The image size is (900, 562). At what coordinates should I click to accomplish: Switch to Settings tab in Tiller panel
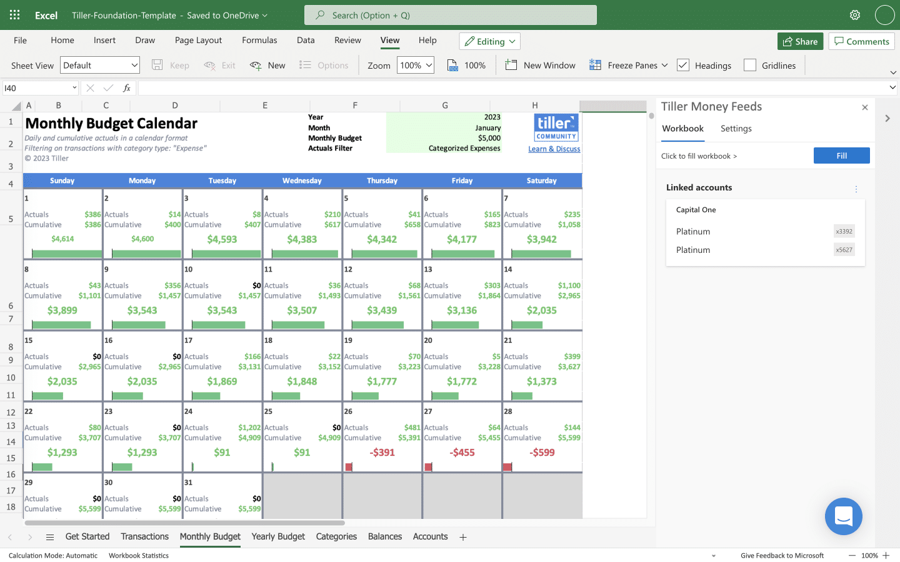click(x=736, y=129)
